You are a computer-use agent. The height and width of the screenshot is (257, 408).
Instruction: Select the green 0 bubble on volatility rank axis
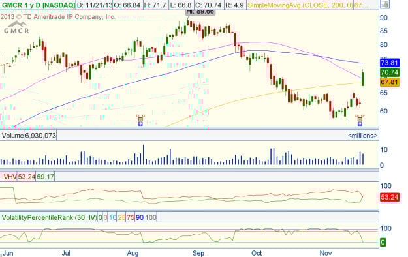pos(383,243)
